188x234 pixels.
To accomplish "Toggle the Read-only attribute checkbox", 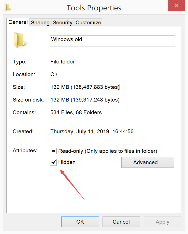I will [x=53, y=151].
